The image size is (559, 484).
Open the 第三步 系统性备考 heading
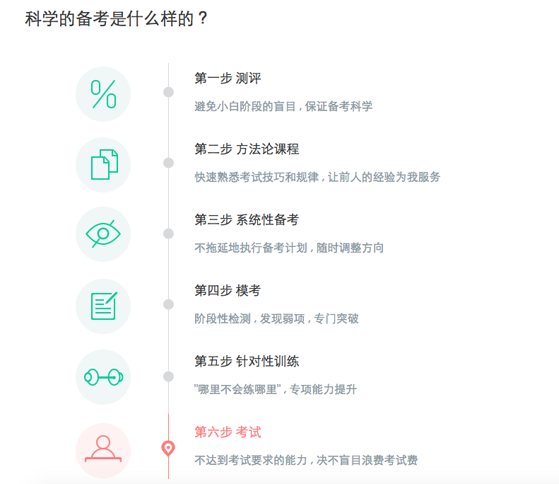coord(247,219)
